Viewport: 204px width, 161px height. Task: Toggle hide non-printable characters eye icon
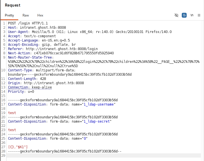click(176, 15)
